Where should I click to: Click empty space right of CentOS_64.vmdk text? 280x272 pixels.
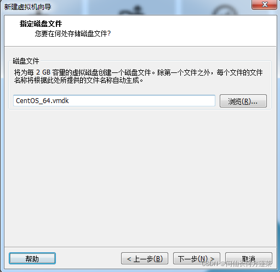coord(141,101)
